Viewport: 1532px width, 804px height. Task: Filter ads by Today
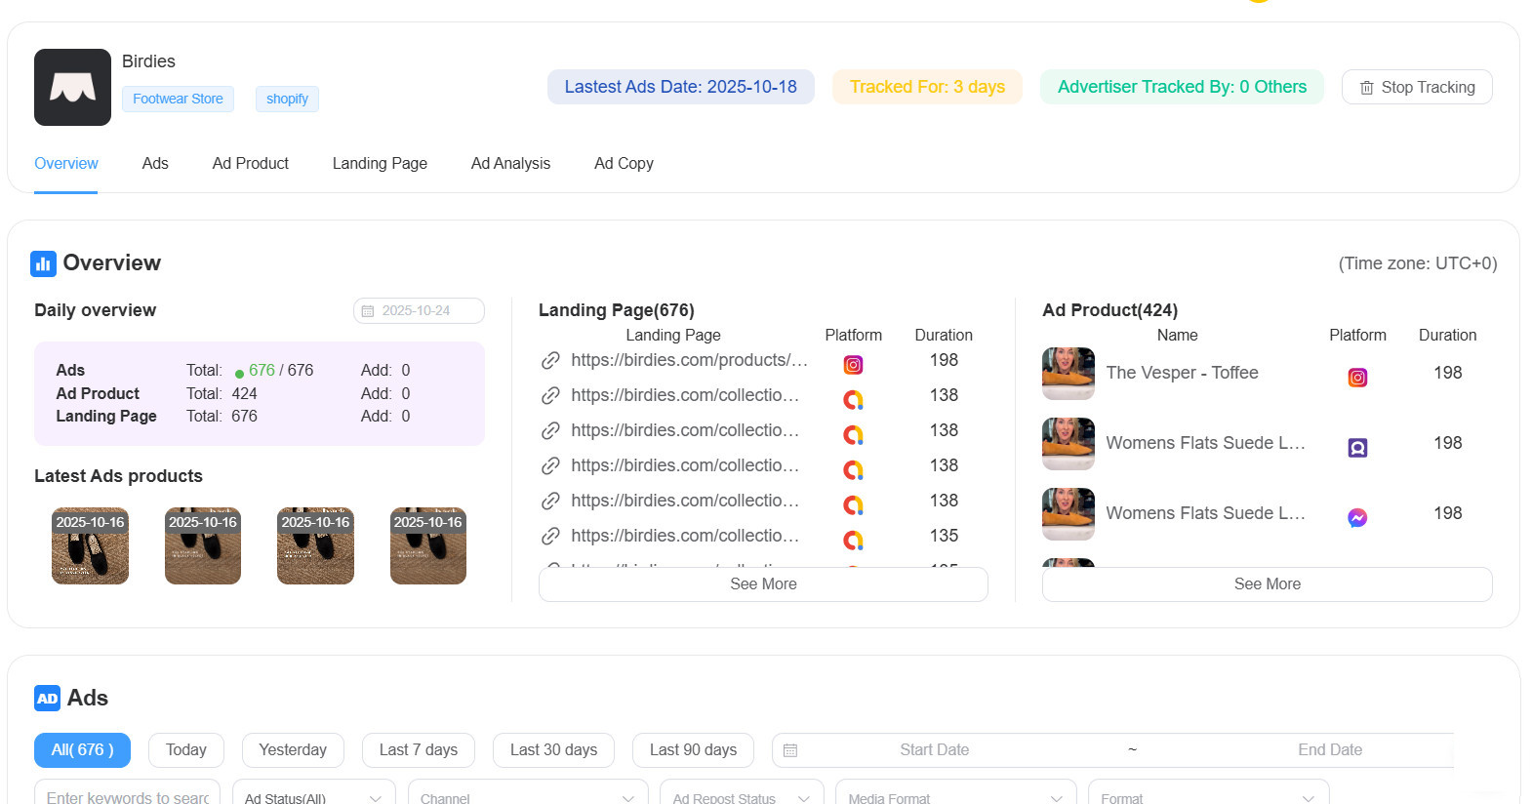tap(186, 750)
